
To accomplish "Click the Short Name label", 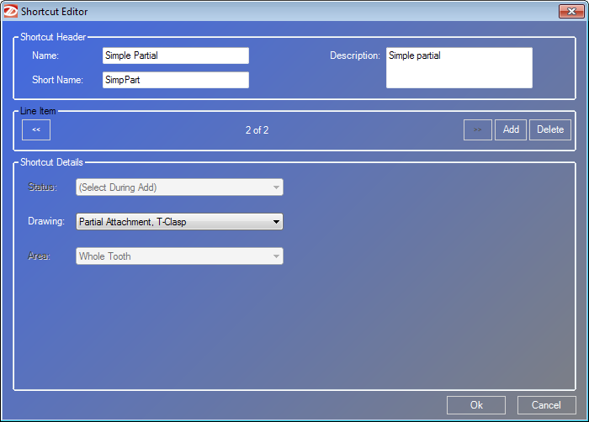I will (57, 80).
